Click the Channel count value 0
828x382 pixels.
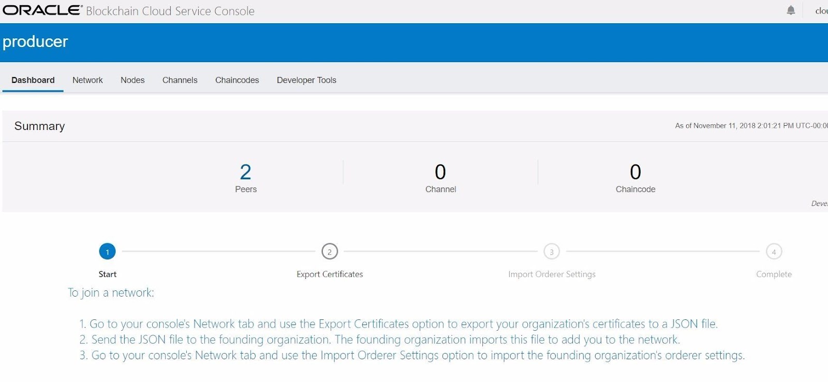[440, 172]
